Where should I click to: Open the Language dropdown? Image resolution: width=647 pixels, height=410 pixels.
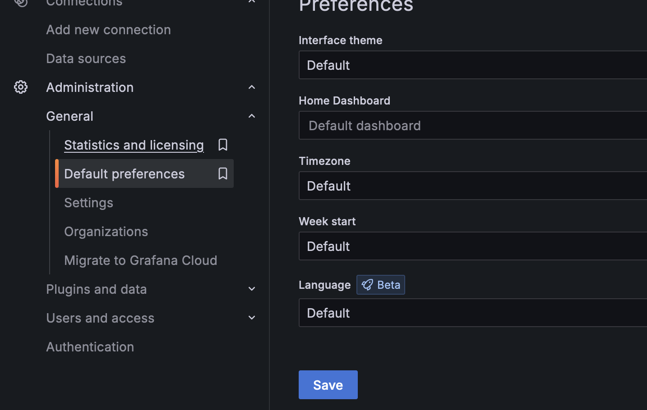(472, 313)
